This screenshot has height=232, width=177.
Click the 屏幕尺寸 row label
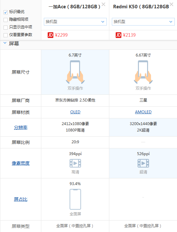(x=21, y=72)
